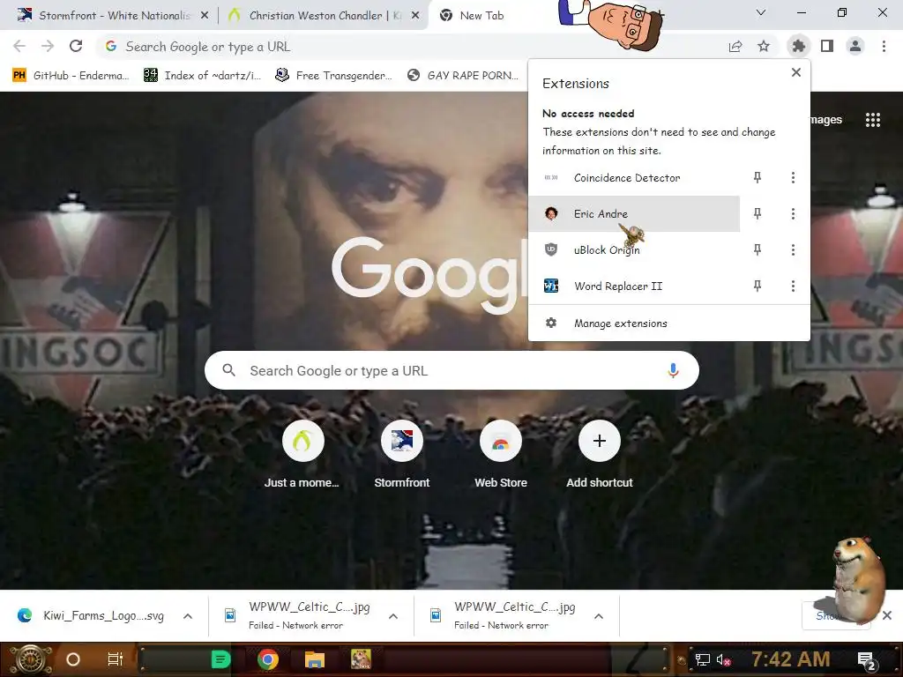Open Manage extensions
Image resolution: width=903 pixels, height=677 pixels.
[669, 324]
